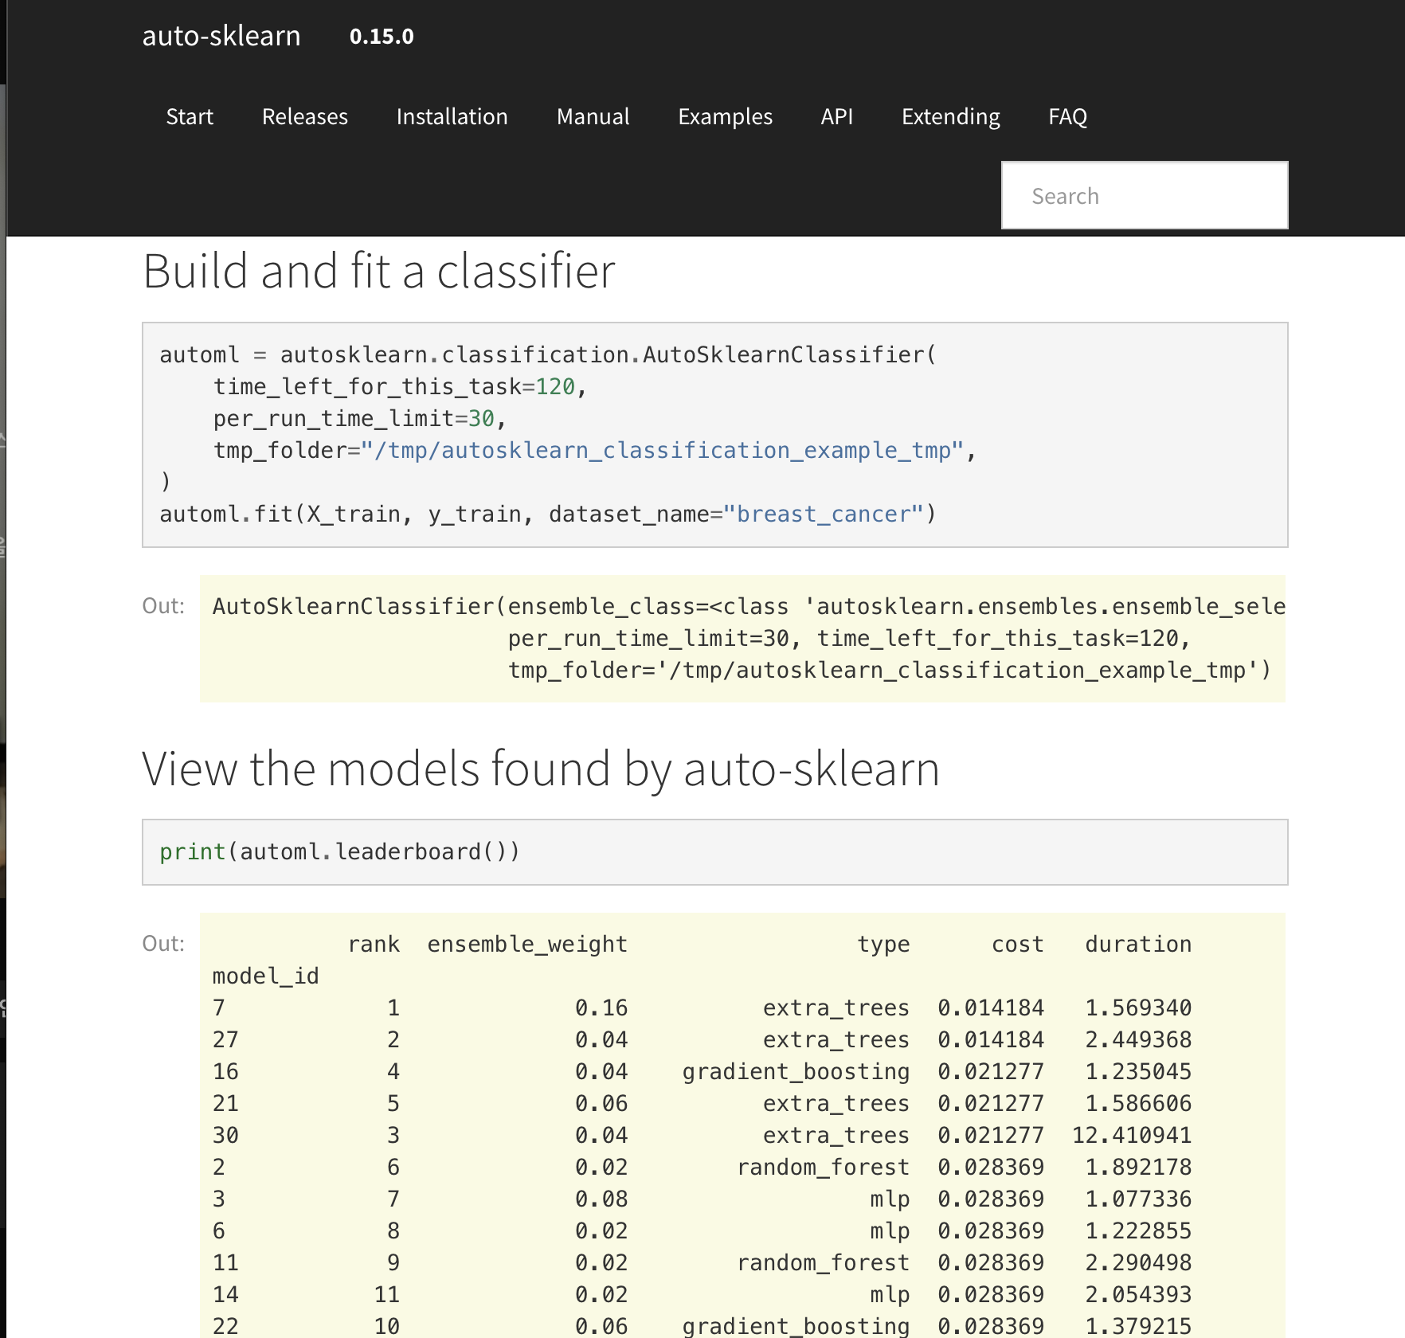1405x1338 pixels.
Task: Click the 'Build and fit a classifier' heading
Action: click(379, 271)
